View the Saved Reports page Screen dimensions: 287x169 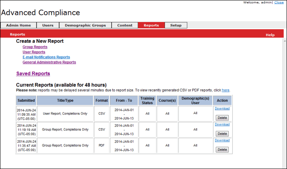(x=33, y=74)
